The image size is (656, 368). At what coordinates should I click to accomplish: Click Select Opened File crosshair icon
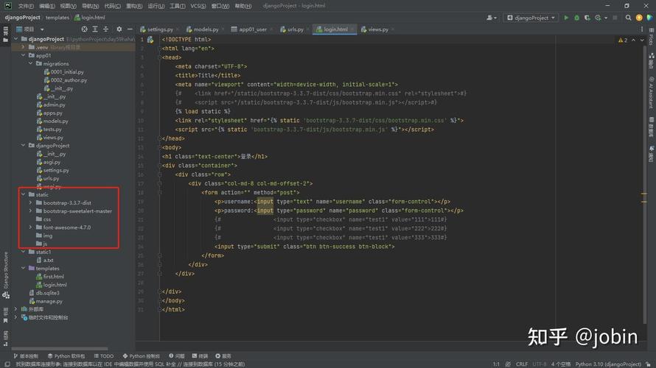85,29
